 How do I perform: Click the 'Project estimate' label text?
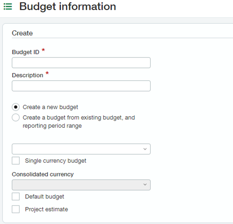[x=47, y=209]
